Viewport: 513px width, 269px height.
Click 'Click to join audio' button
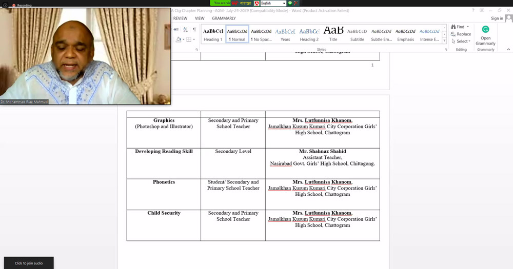[x=29, y=263]
